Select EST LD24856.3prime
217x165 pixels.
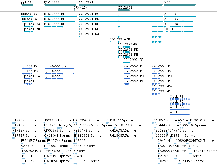45,164
